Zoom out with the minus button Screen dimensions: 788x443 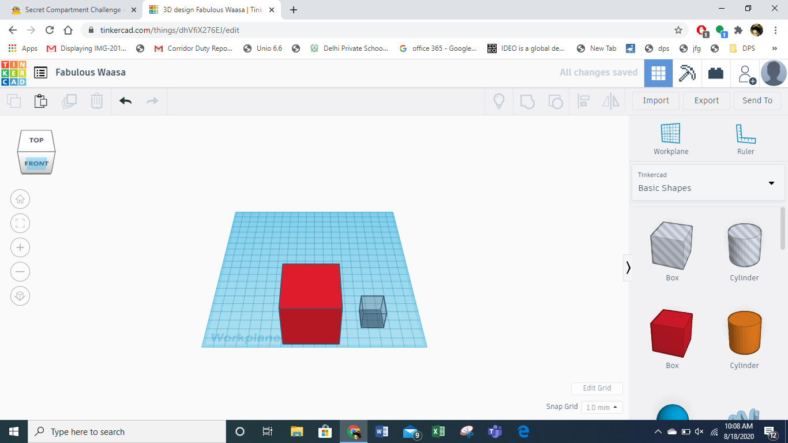20,272
